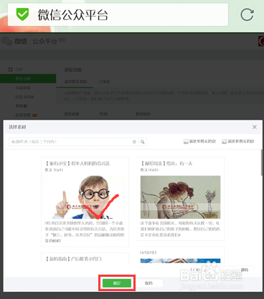264x299 pixels.
Task: Clear the search field with the circle-x icon
Action: [134, 142]
